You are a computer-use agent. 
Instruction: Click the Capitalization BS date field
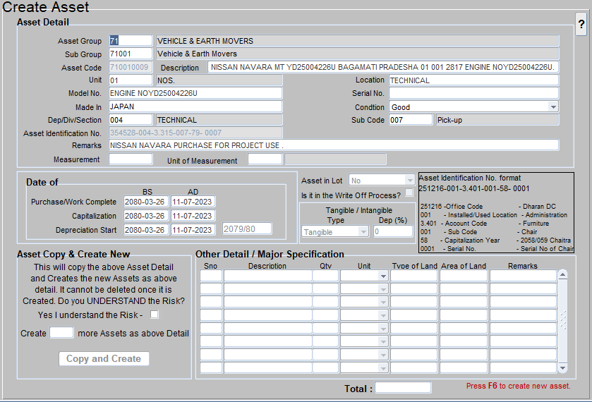click(146, 216)
